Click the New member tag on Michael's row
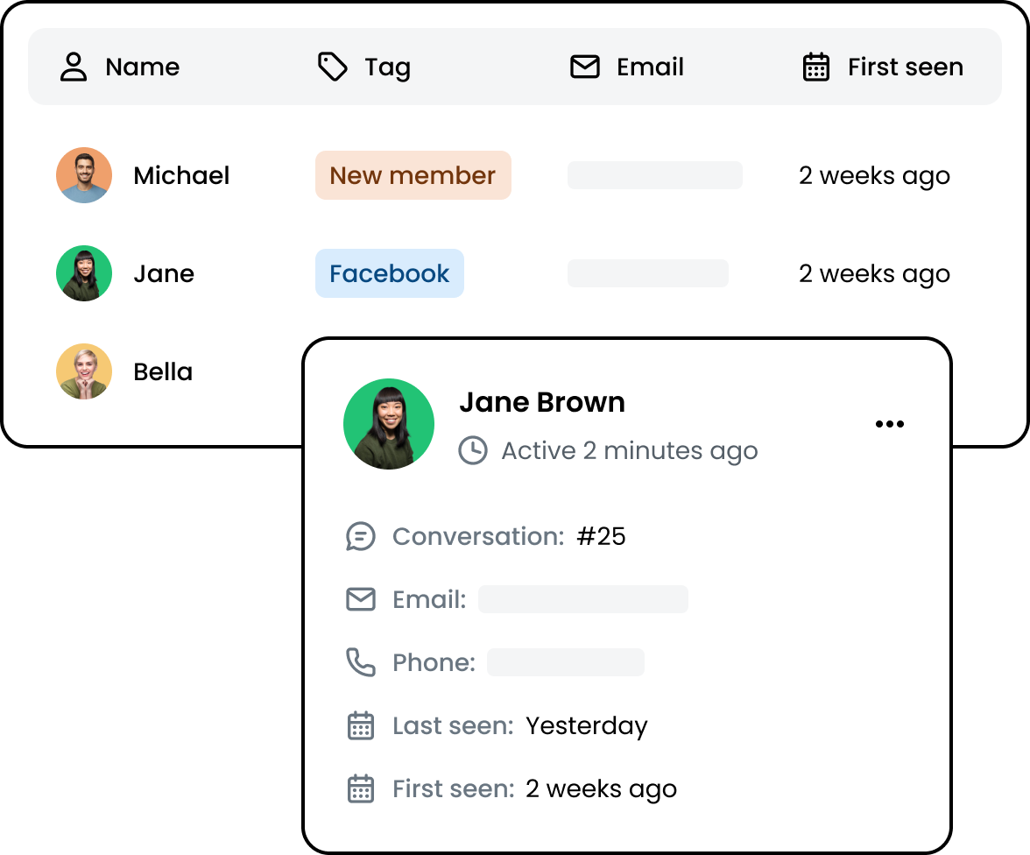The height and width of the screenshot is (855, 1030). click(413, 175)
